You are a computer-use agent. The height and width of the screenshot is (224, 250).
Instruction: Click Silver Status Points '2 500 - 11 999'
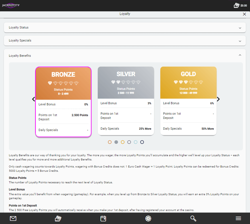coord(126,93)
